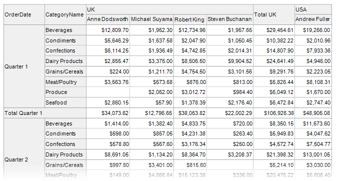The height and width of the screenshot is (181, 337).
Task: Click the Total Quarter 1 row label
Action: pos(45,113)
